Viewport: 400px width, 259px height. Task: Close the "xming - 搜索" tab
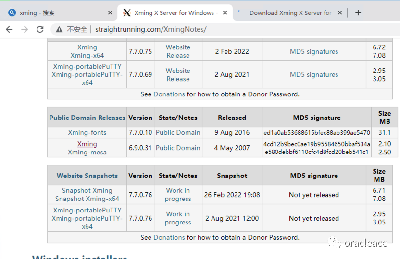click(110, 13)
